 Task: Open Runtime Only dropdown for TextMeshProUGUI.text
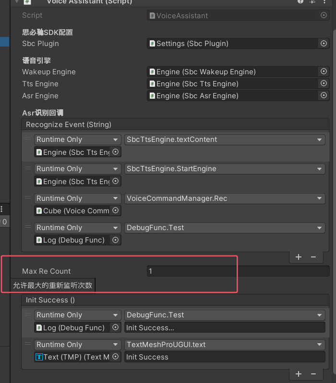pos(77,344)
